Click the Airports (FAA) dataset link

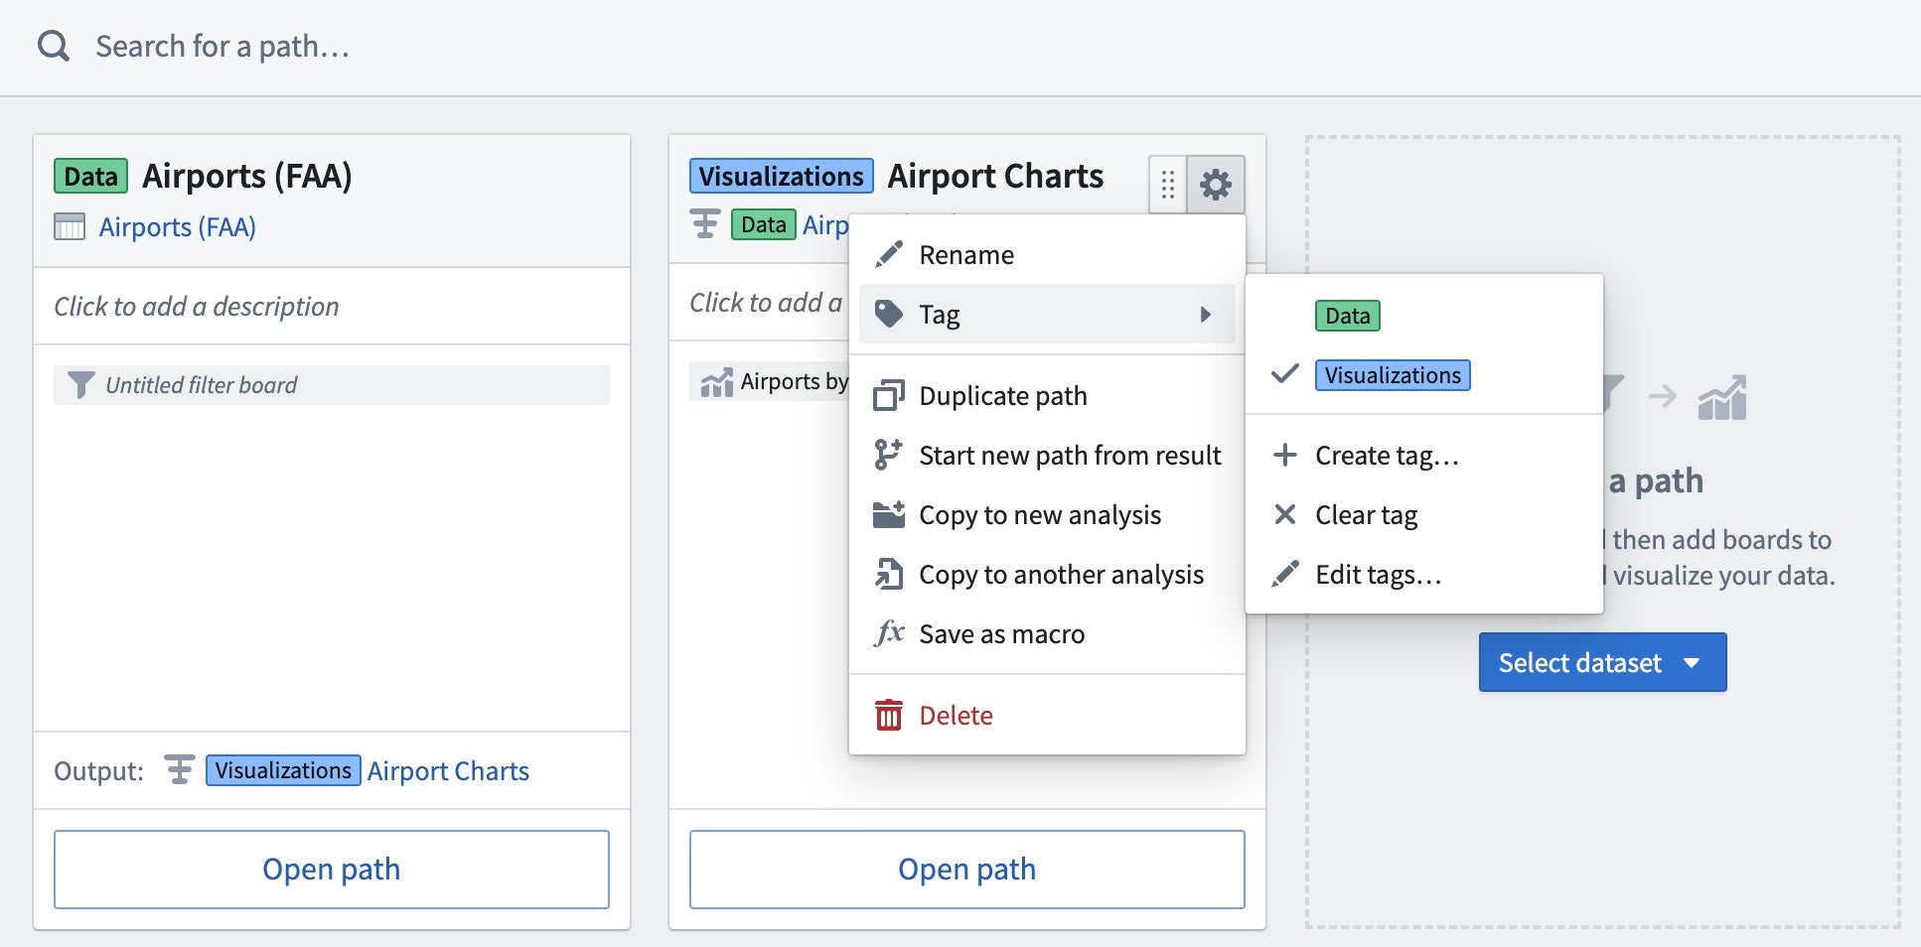177,227
